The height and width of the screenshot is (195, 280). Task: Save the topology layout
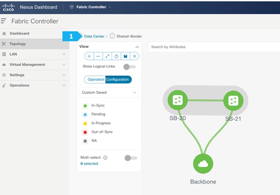(x=126, y=56)
